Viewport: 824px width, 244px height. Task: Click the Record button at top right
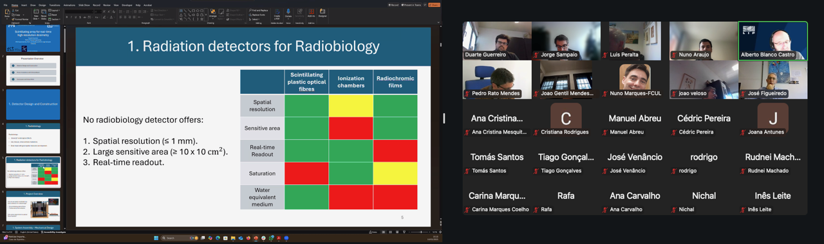[x=393, y=5]
